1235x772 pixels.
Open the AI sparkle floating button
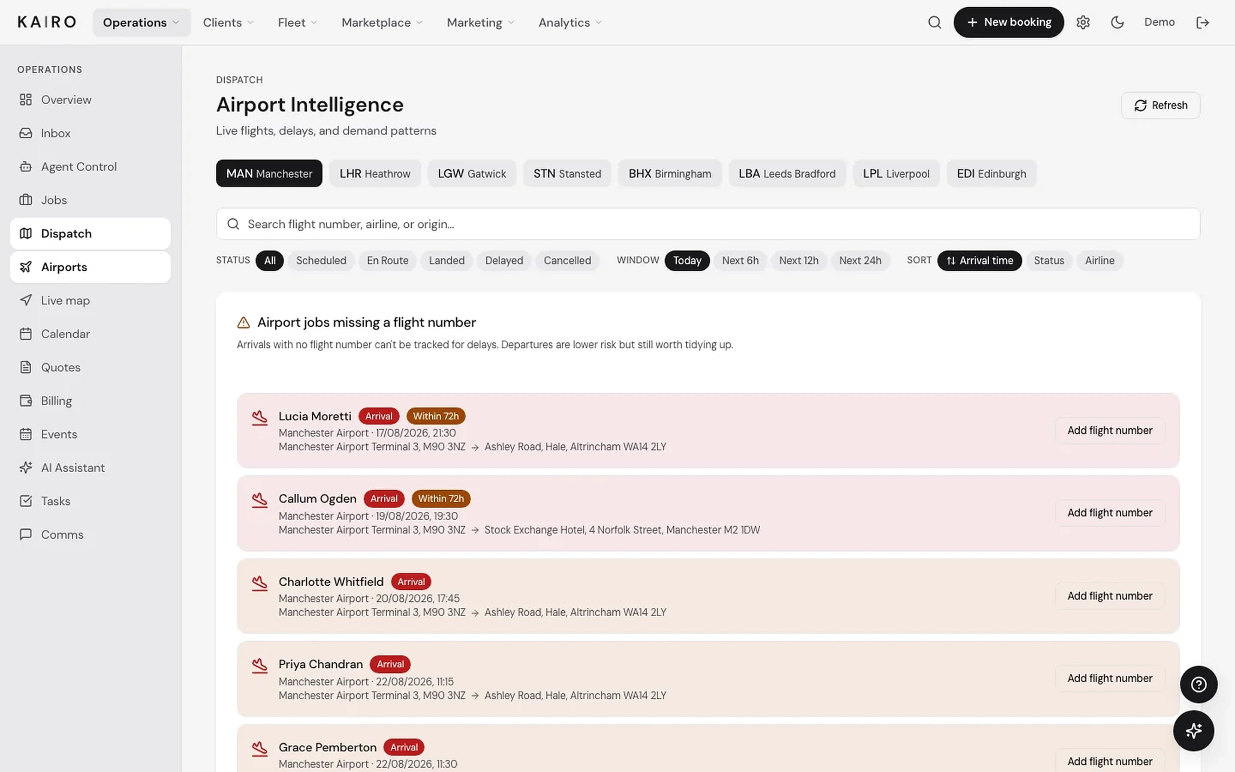[1193, 731]
